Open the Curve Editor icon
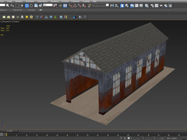The width and height of the screenshot is (187, 140). coord(137,5)
